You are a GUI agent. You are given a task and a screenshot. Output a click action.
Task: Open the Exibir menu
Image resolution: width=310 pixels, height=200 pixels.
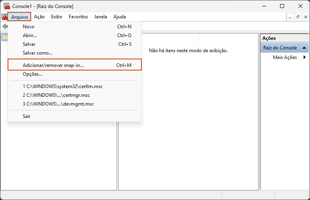pyautogui.click(x=57, y=17)
